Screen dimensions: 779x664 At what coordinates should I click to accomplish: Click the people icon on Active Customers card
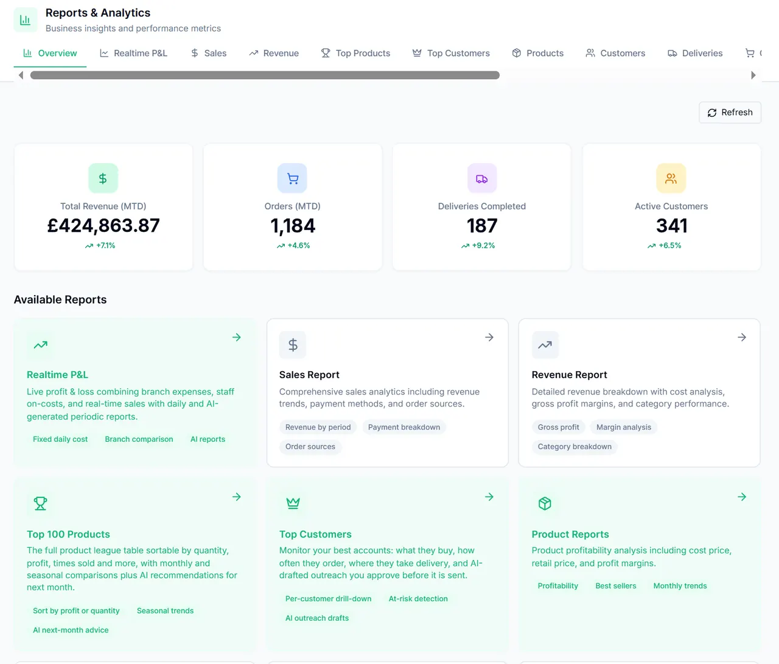click(671, 178)
